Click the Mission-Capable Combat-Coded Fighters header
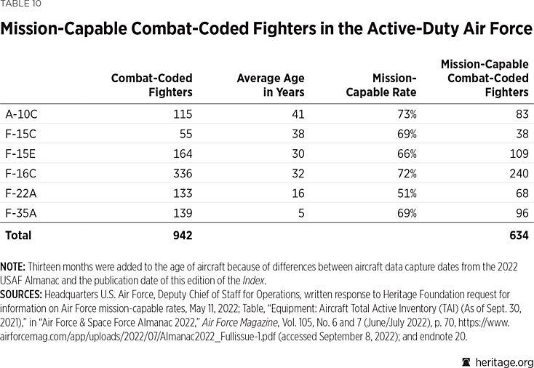The height and width of the screenshot is (368, 534). (484, 79)
